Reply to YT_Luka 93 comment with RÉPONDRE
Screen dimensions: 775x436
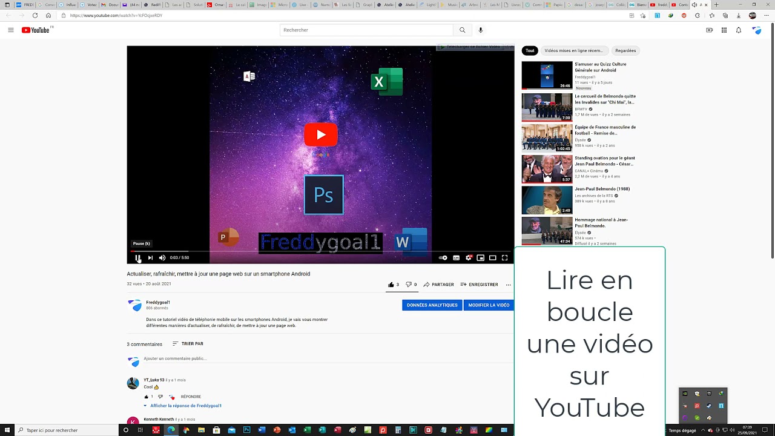(191, 397)
